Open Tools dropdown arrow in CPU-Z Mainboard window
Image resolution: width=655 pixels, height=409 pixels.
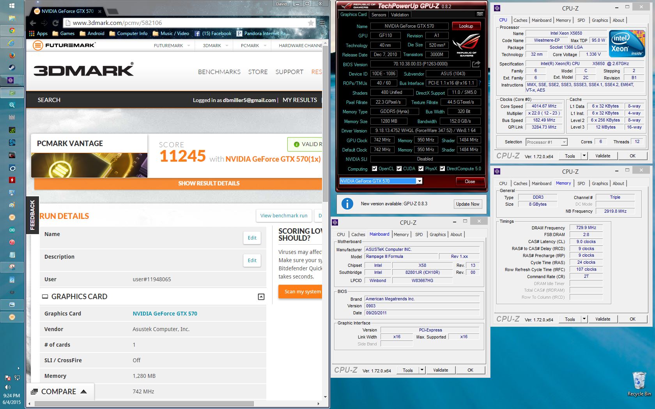422,370
